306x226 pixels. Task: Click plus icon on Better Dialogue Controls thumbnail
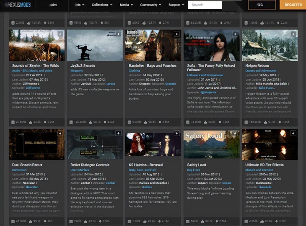tap(118, 133)
